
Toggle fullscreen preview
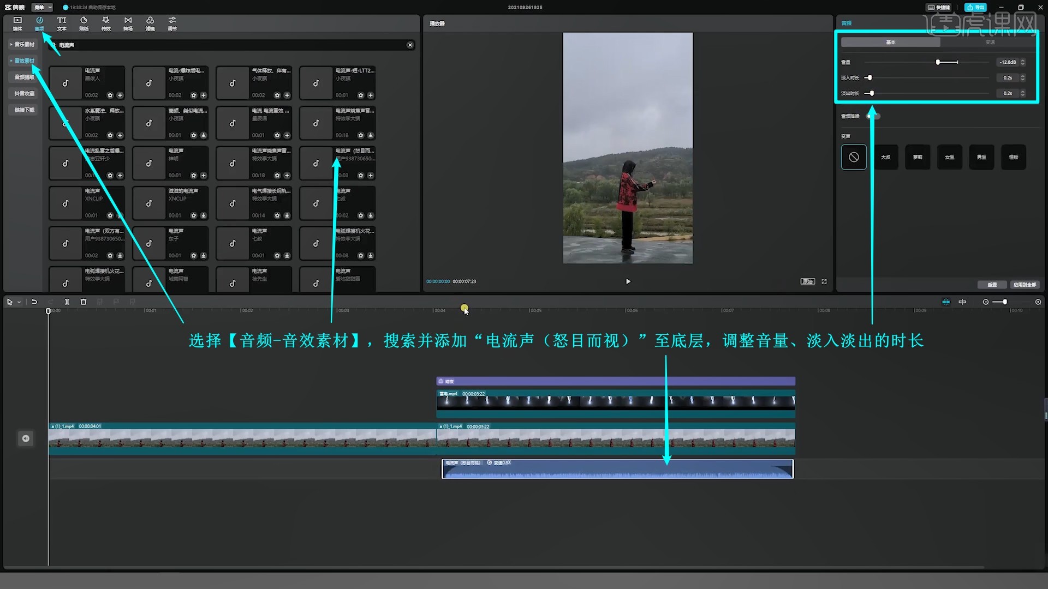pos(824,281)
